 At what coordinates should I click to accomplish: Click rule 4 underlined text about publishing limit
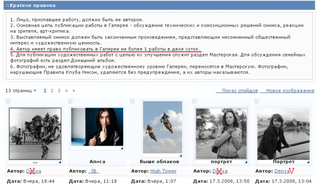105,49
